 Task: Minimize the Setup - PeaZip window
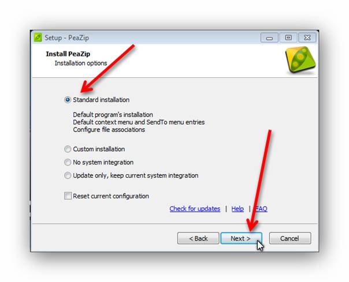pos(269,37)
